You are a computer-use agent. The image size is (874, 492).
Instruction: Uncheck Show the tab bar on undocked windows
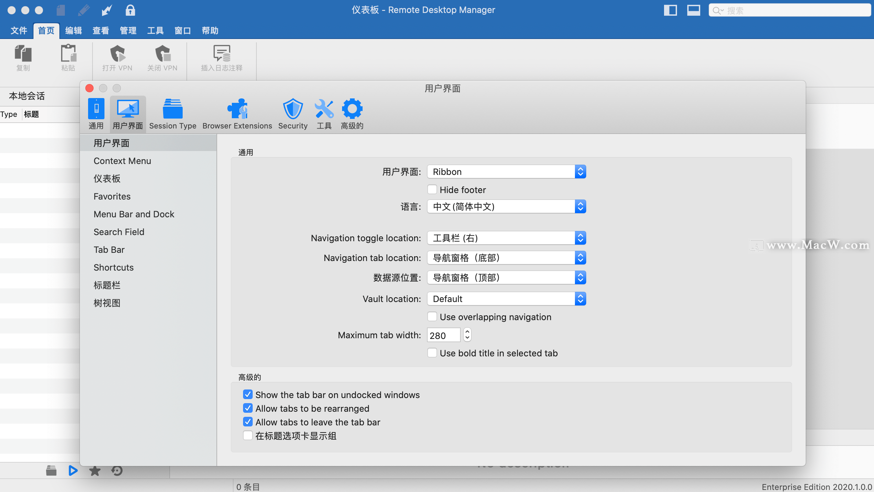[x=248, y=395]
